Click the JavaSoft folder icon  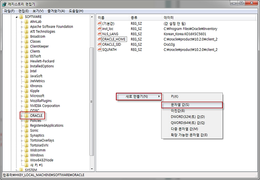point(26,76)
